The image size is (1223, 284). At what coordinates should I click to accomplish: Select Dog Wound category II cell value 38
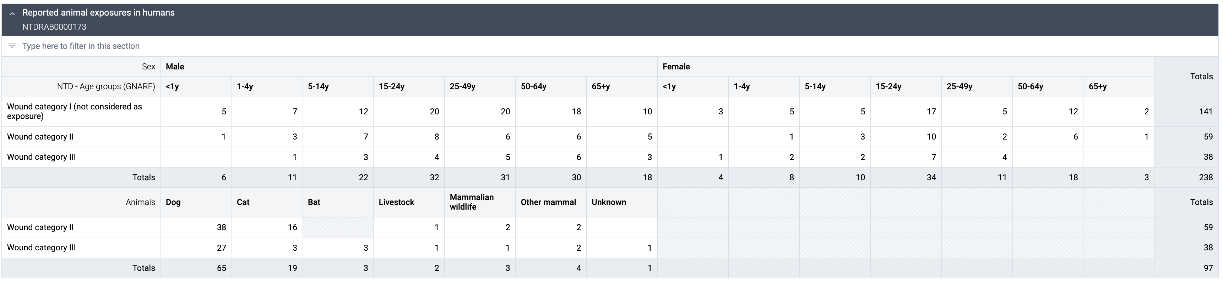tap(196, 228)
